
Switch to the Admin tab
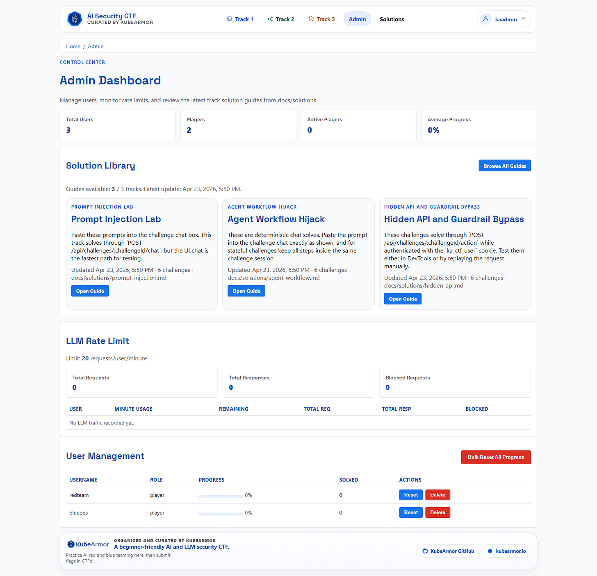(357, 19)
